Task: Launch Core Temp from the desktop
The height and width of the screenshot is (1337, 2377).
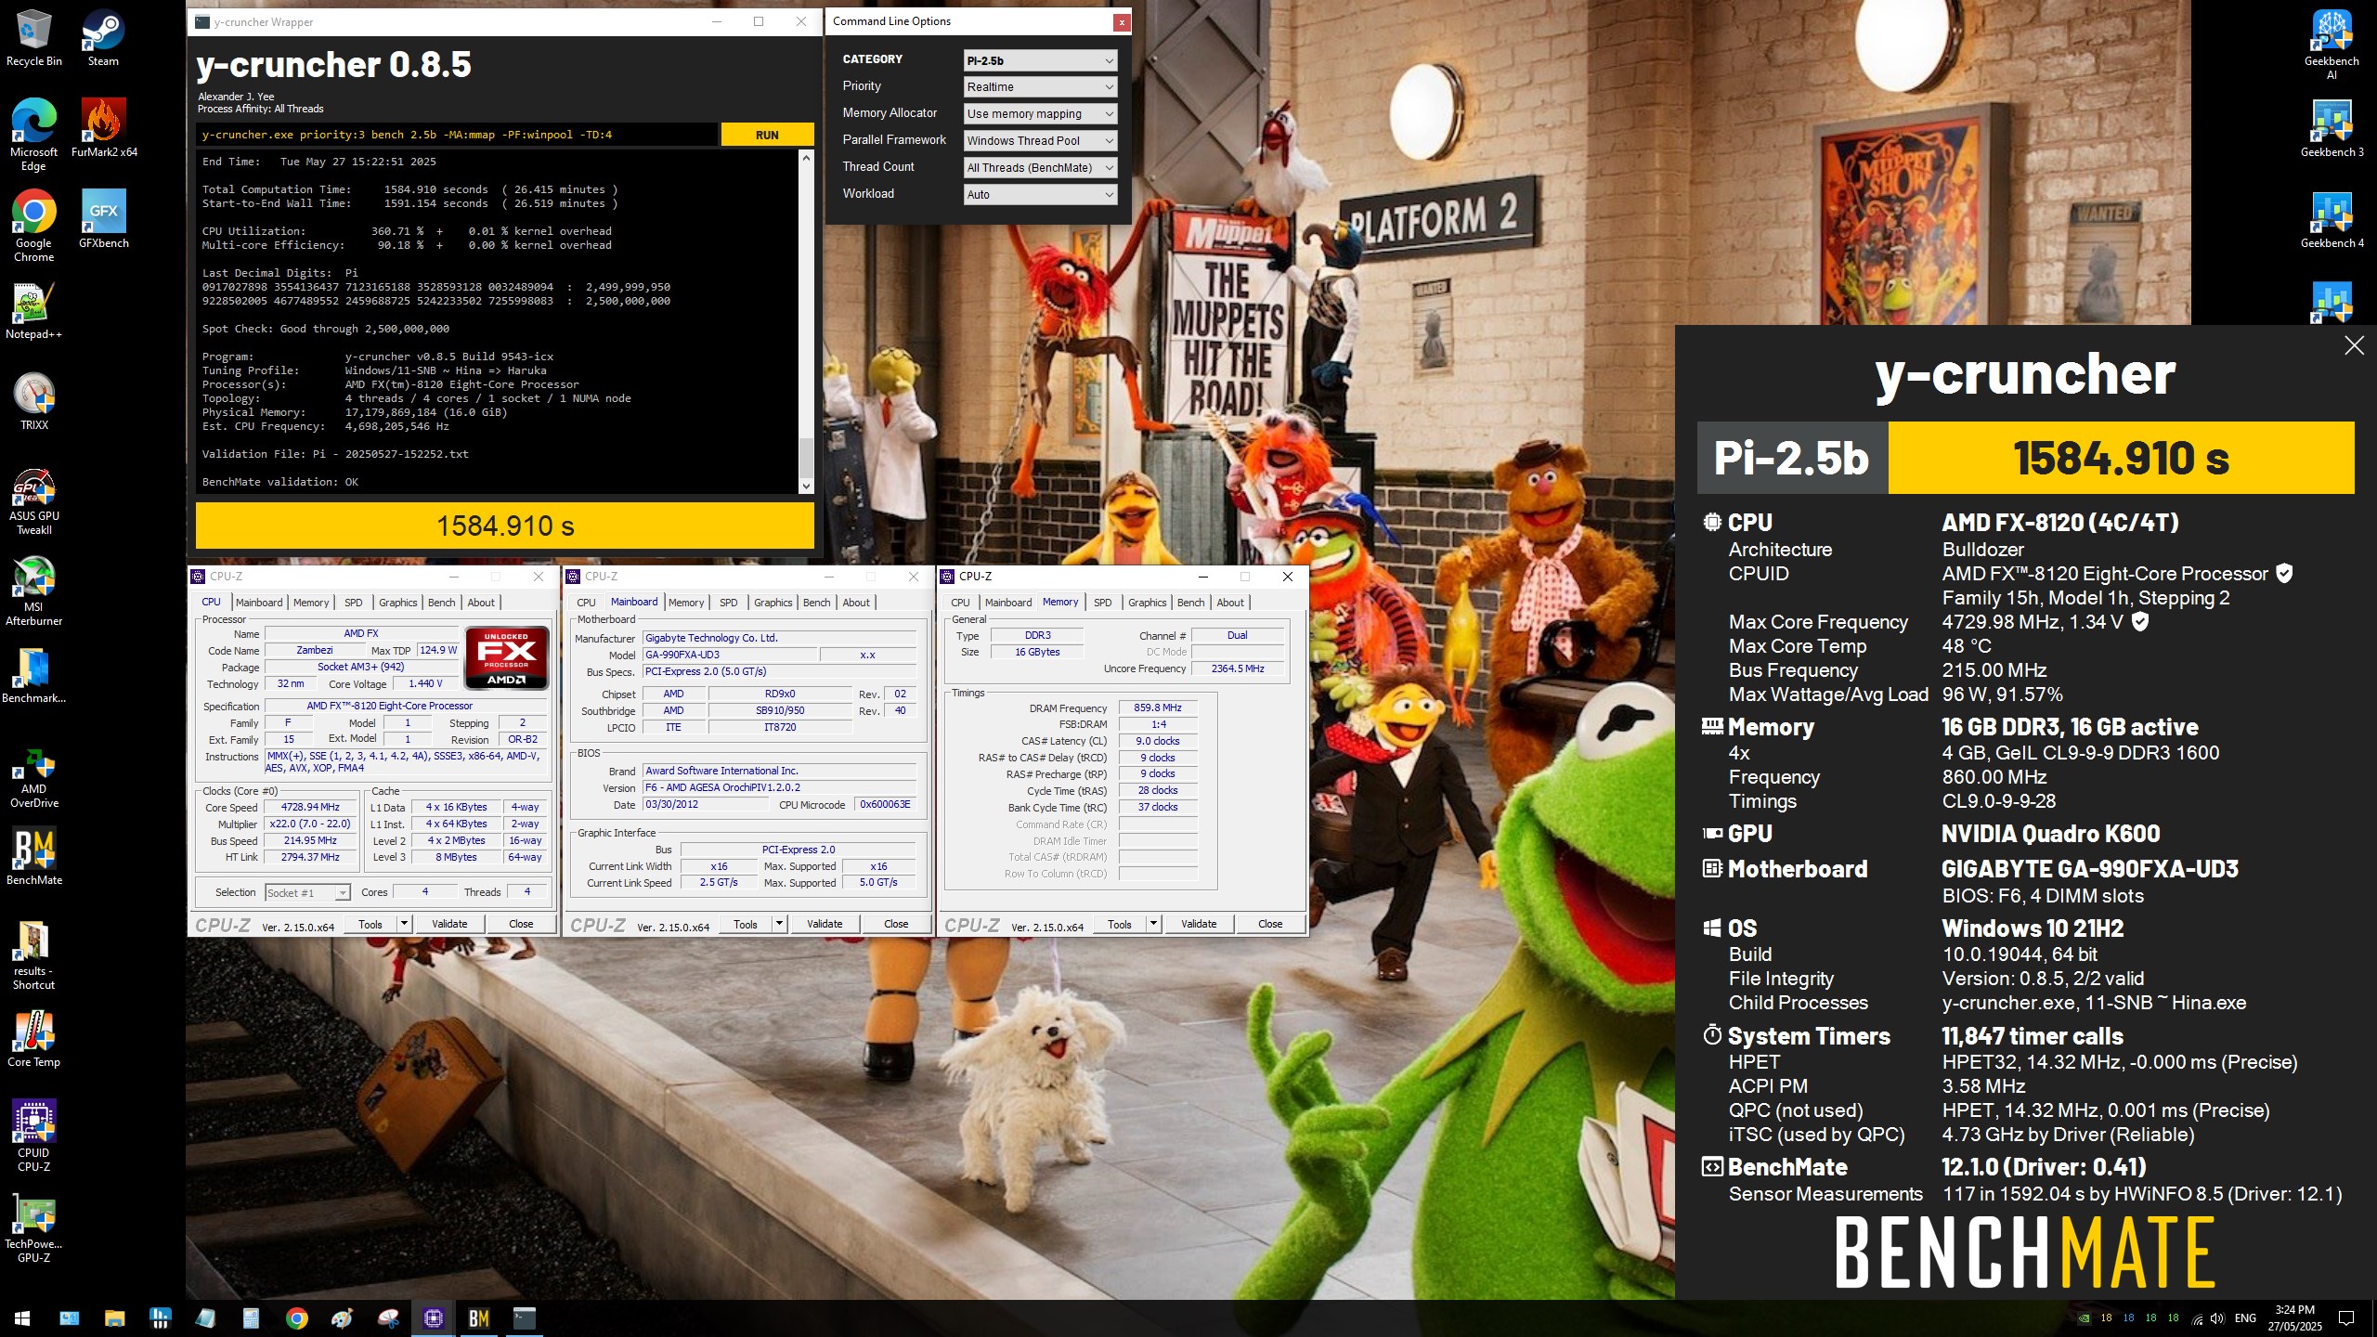Action: click(34, 1040)
